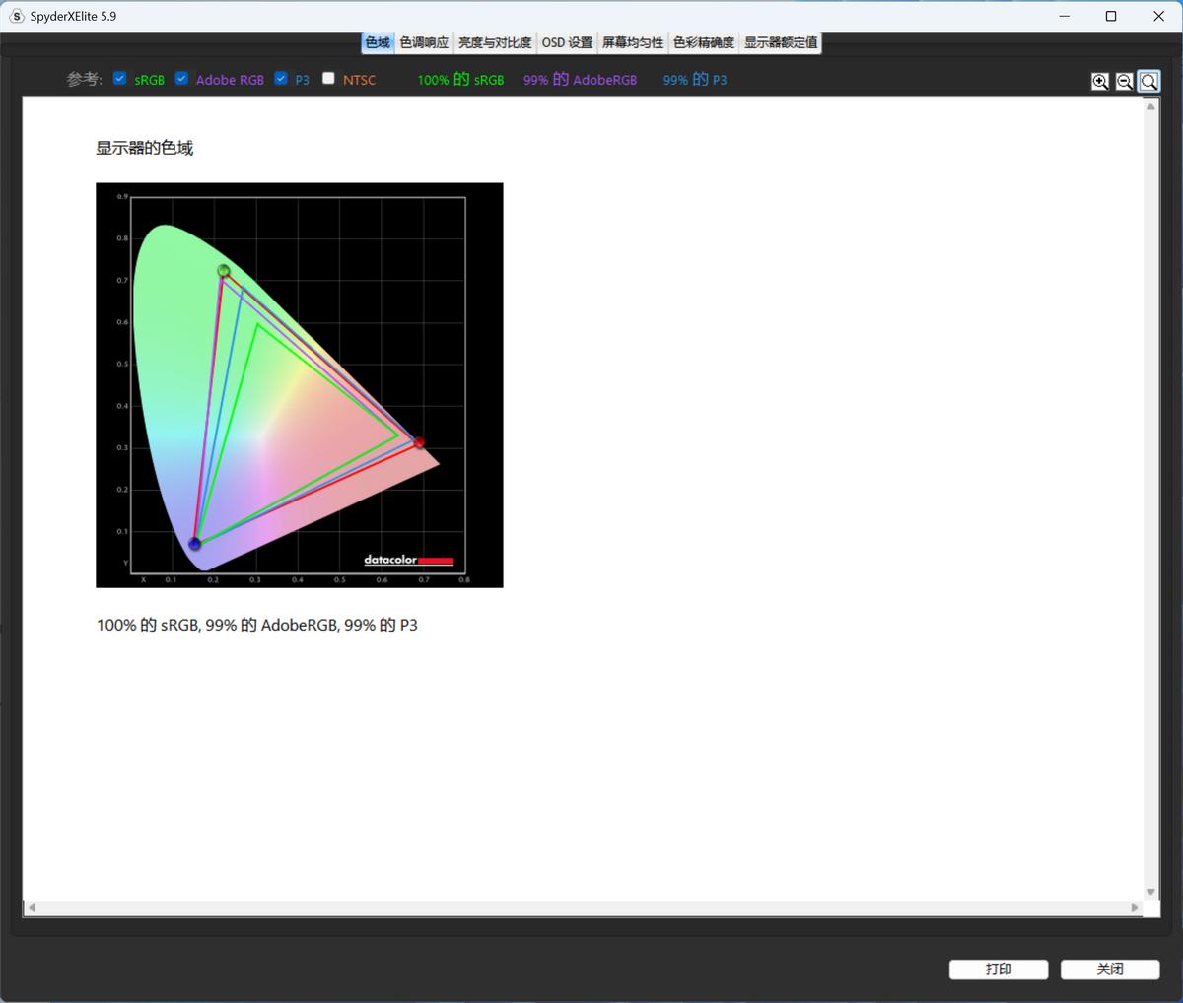
Task: Switch to the 显示器额定值 tab
Action: [x=780, y=42]
